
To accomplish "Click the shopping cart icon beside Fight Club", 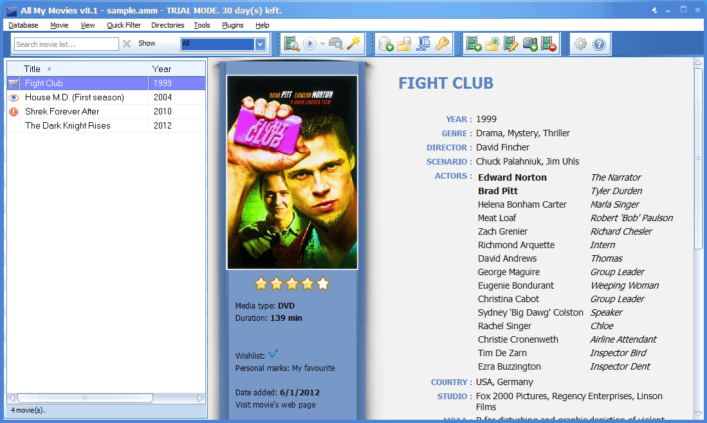I will [x=14, y=83].
